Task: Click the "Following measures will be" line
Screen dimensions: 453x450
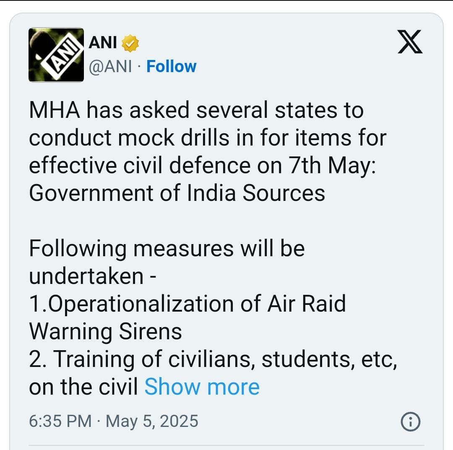Action: (x=167, y=249)
